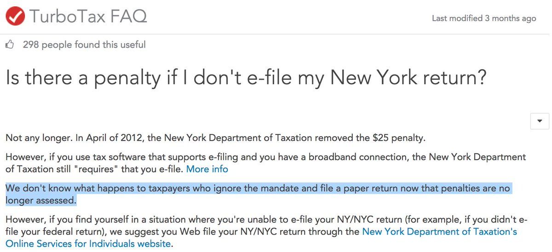Click the "longer assessed." highlighted line end
The height and width of the screenshot is (252, 552).
[40, 201]
